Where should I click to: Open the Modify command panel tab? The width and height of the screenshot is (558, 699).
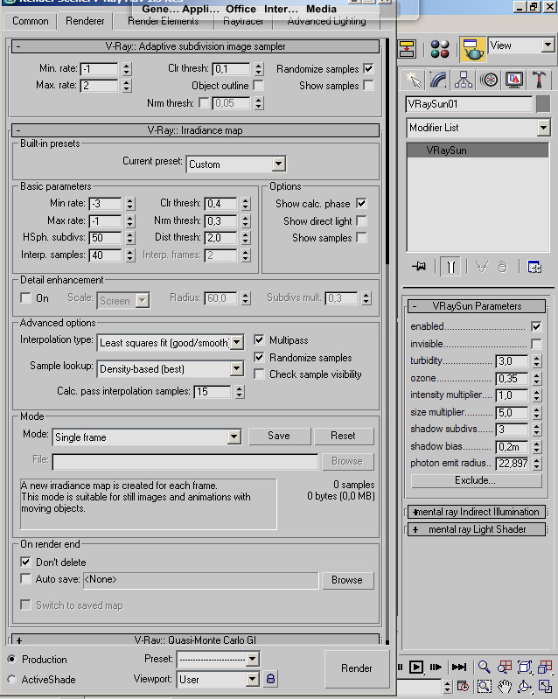[x=438, y=80]
